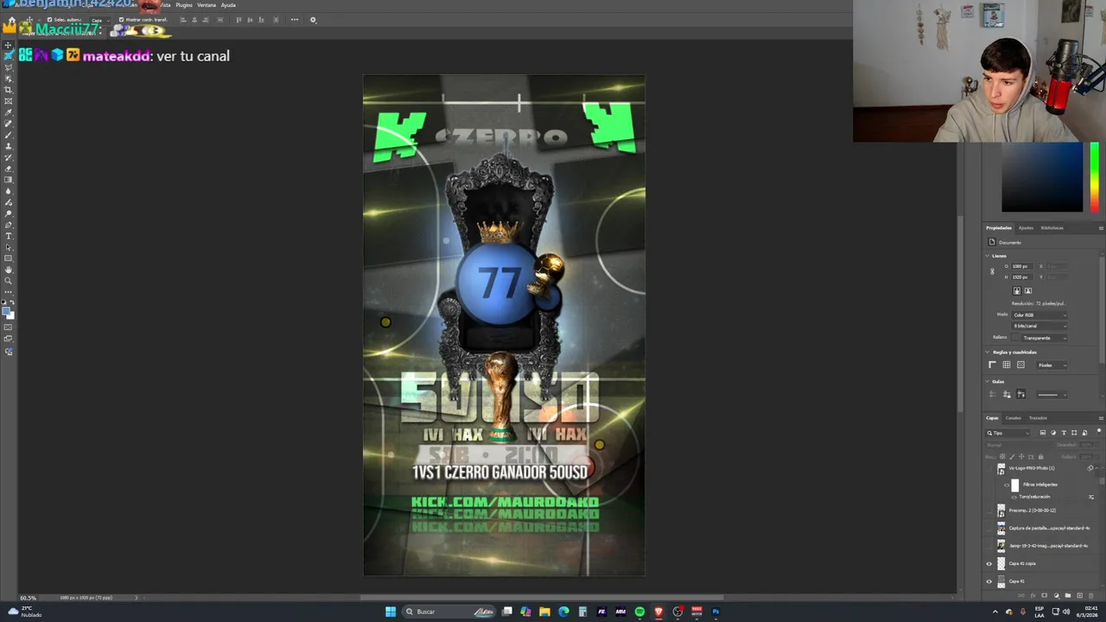1106x622 pixels.
Task: Select the Crop tool
Action: tap(9, 90)
